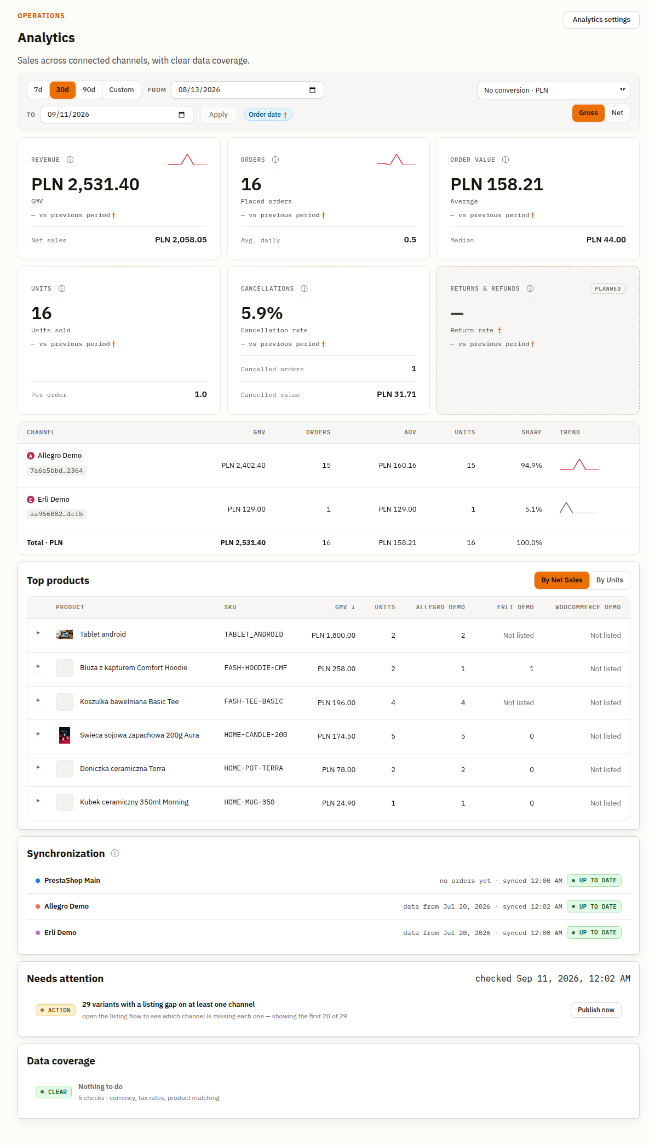This screenshot has height=1145, width=649.
Task: Click the HOME-CANDLE-200 SKU cell
Action: (255, 735)
